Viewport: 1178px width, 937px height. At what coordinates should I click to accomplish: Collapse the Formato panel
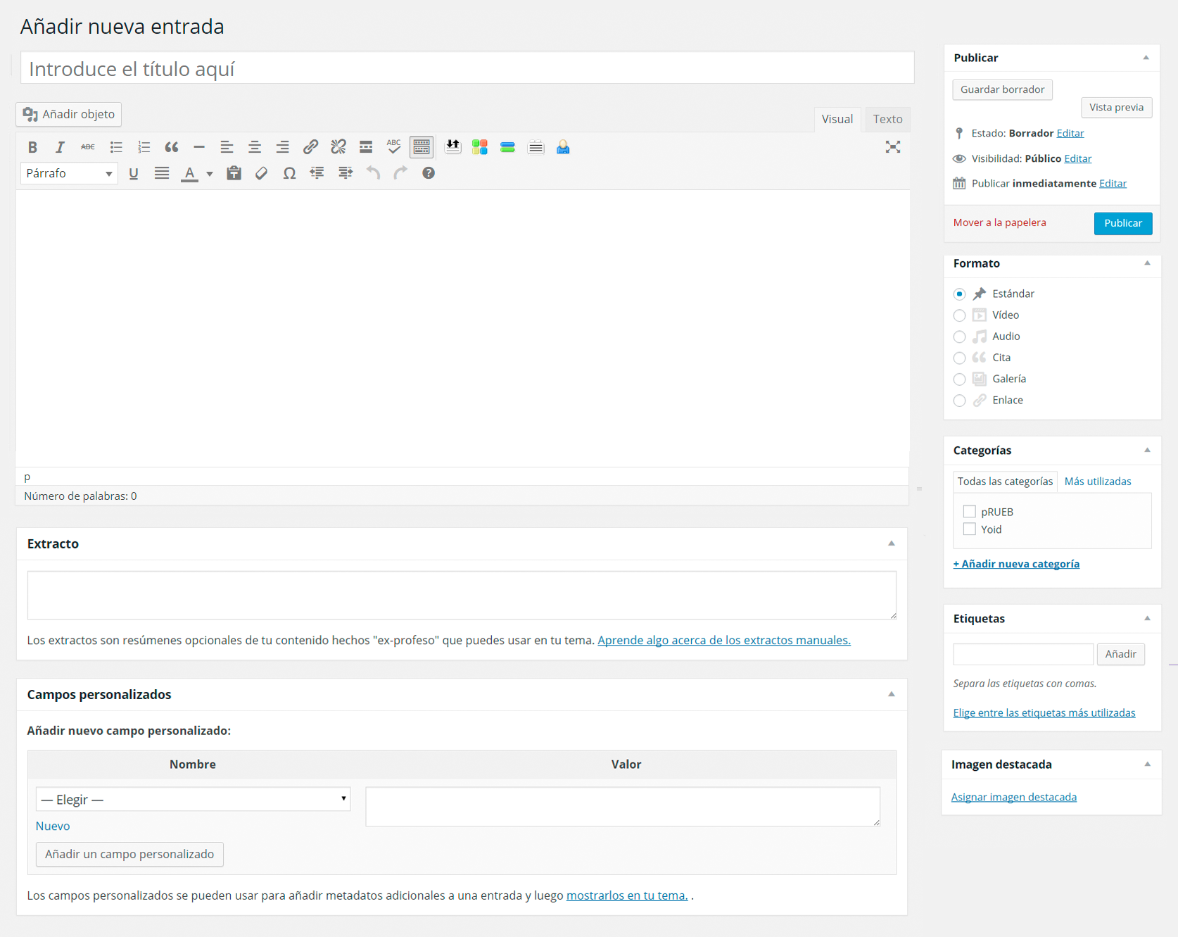pos(1147,264)
